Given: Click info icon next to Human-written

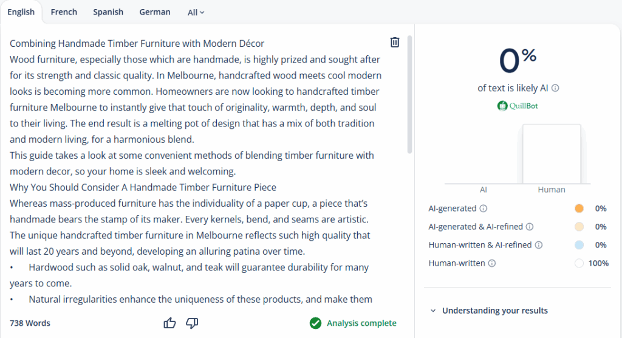Looking at the screenshot, I should [492, 263].
